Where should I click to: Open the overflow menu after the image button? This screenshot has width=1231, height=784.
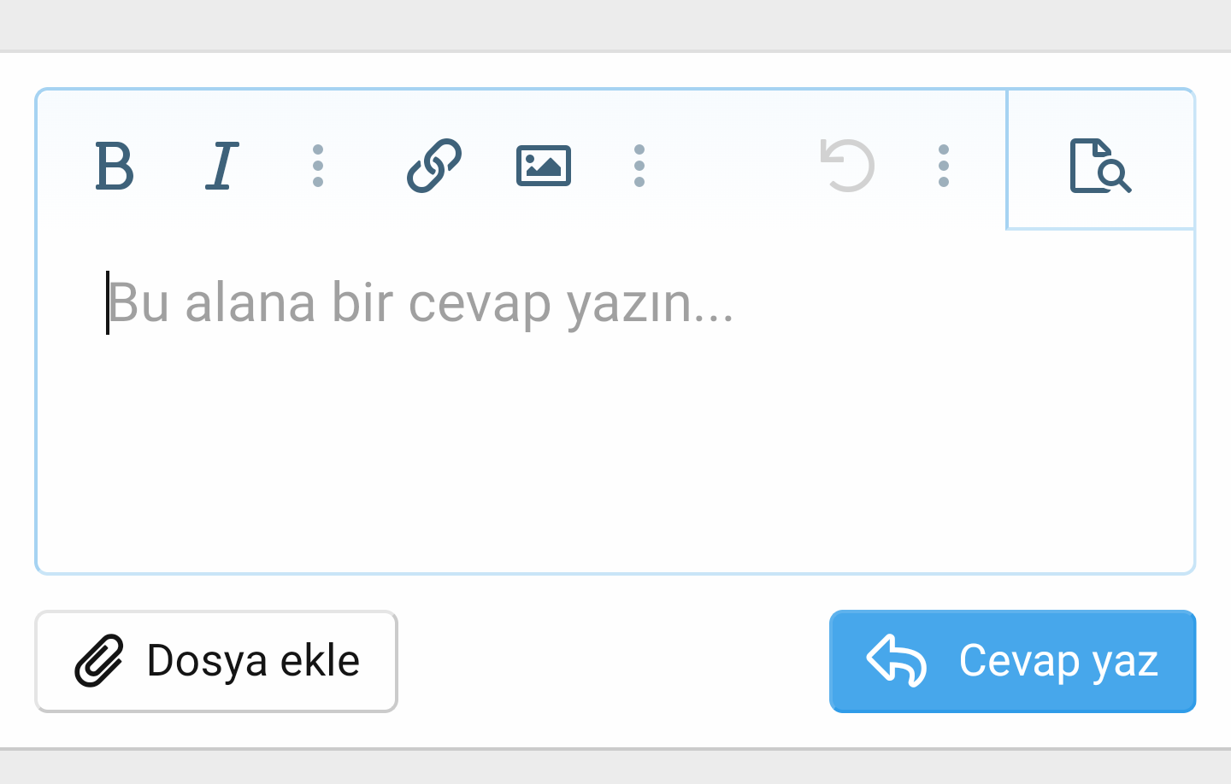(639, 166)
